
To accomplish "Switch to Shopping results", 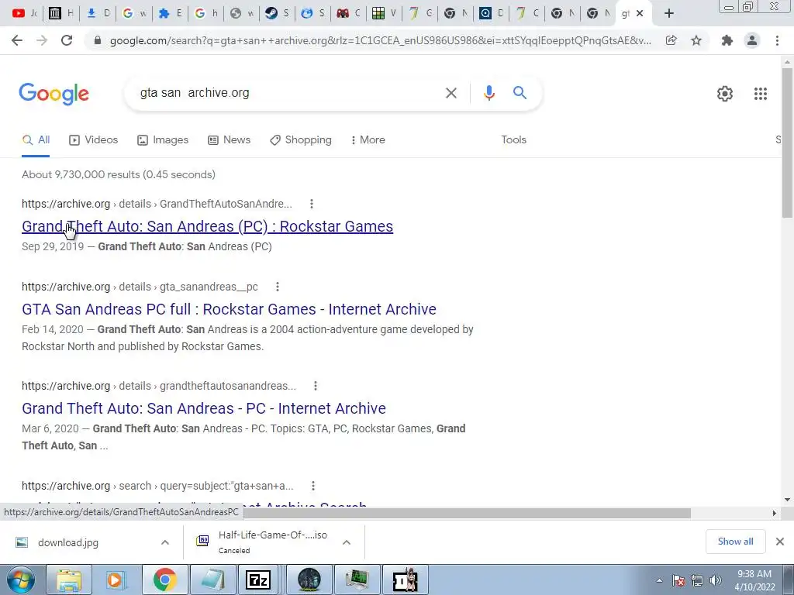I will click(x=301, y=140).
